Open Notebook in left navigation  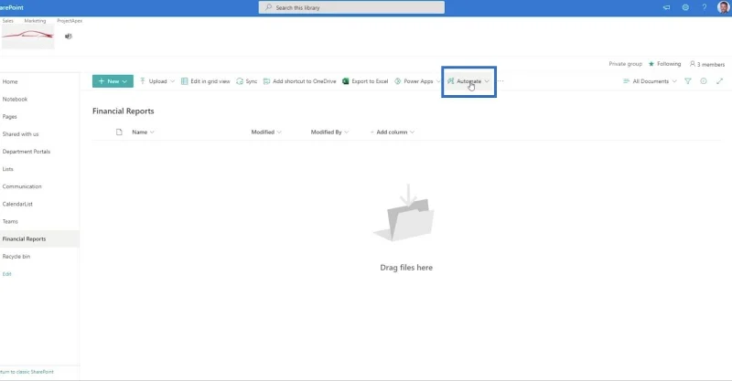pyautogui.click(x=15, y=100)
